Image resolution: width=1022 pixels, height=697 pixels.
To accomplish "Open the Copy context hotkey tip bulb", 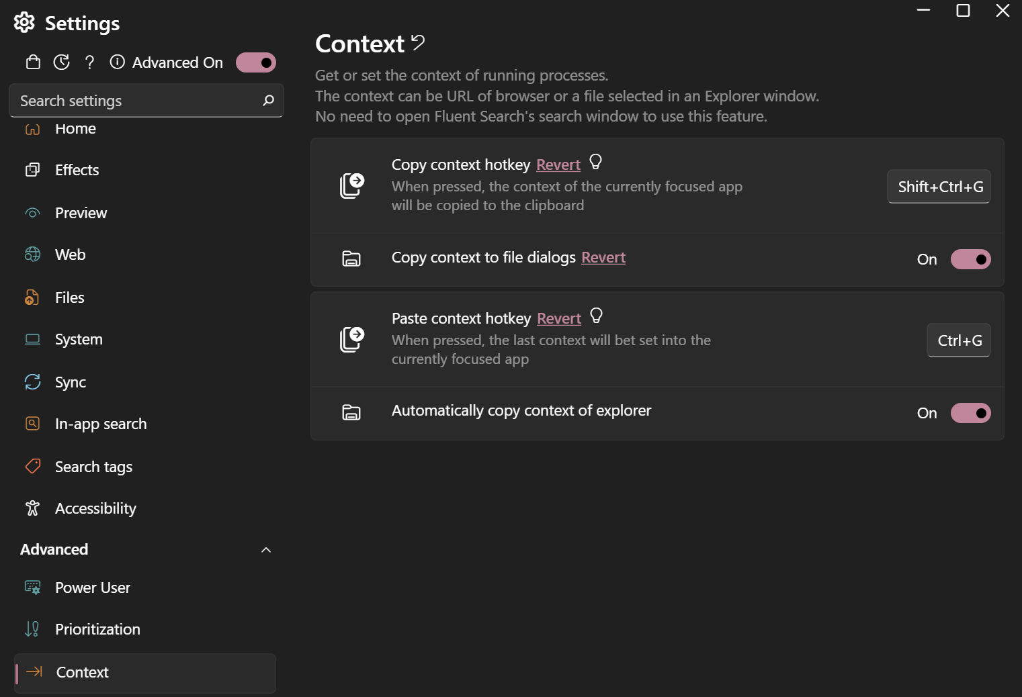I will pyautogui.click(x=595, y=162).
